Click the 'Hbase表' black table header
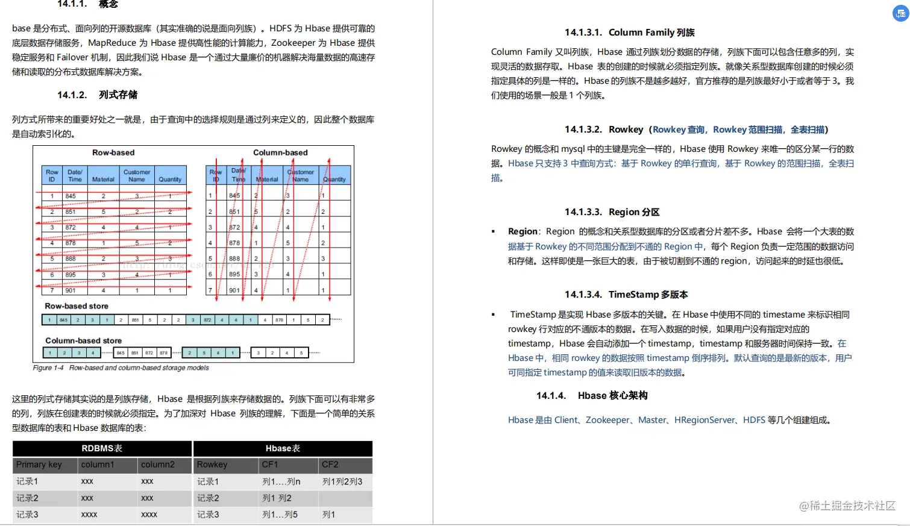 (282, 448)
